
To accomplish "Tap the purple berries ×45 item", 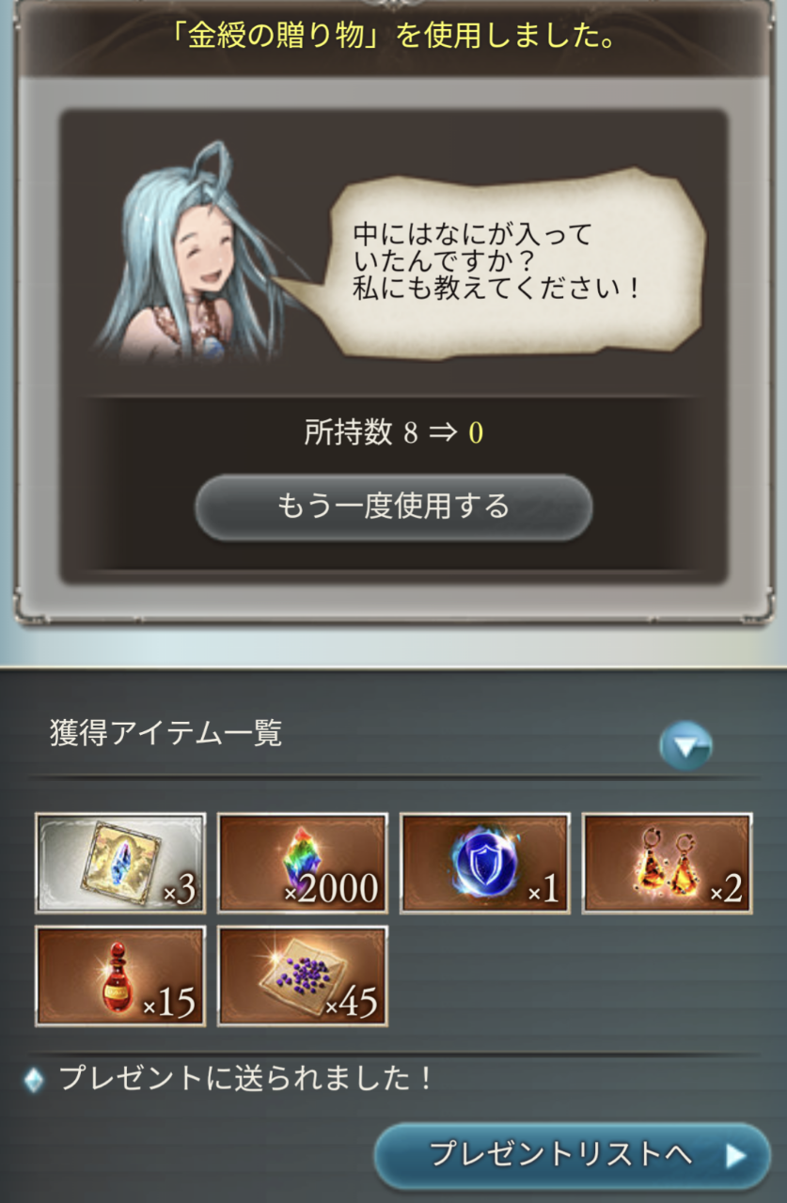I will coord(303,976).
